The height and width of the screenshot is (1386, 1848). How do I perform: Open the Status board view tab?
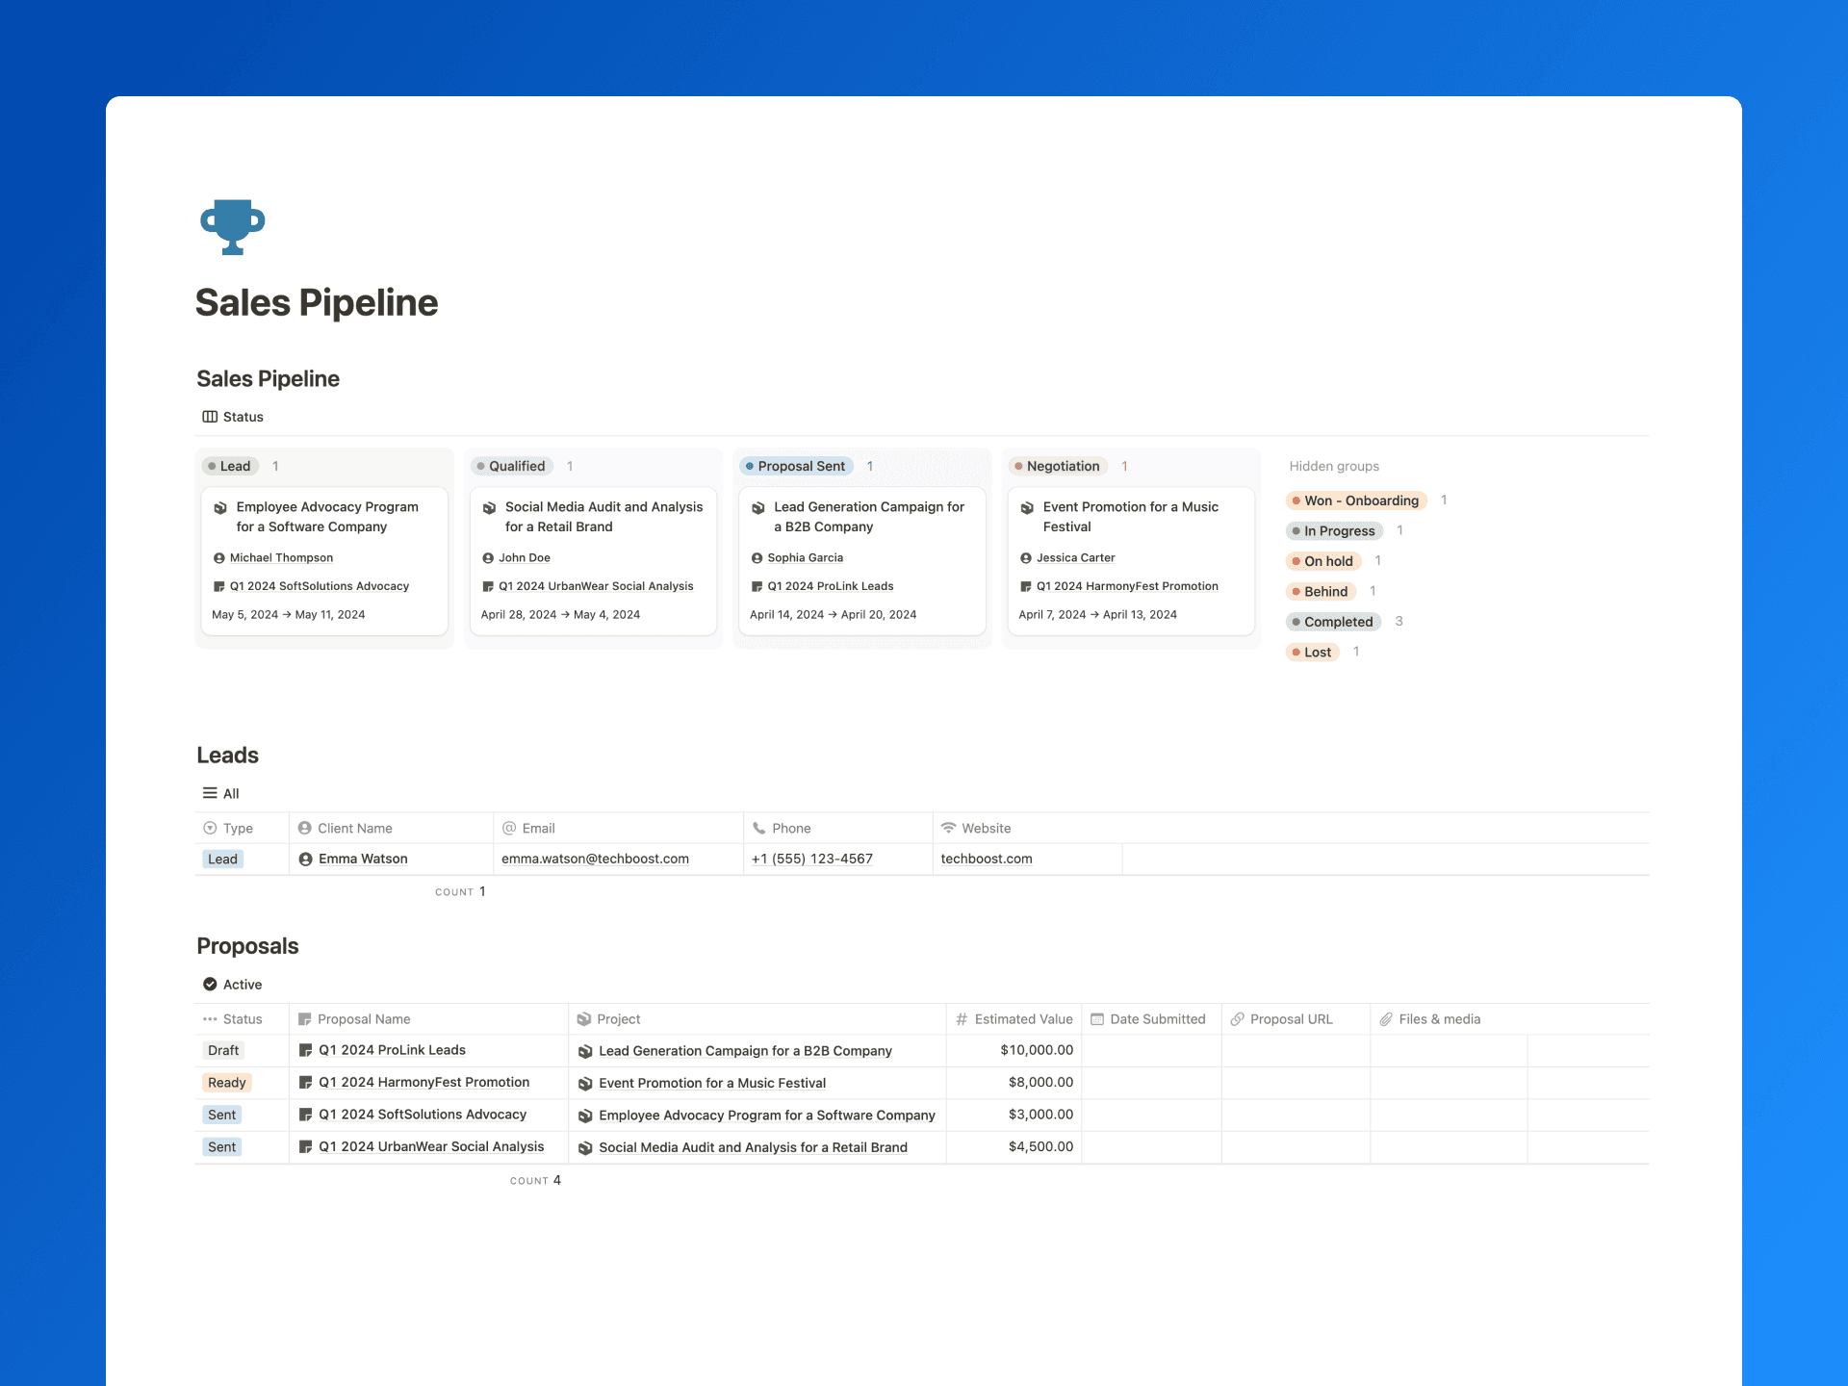pos(233,417)
